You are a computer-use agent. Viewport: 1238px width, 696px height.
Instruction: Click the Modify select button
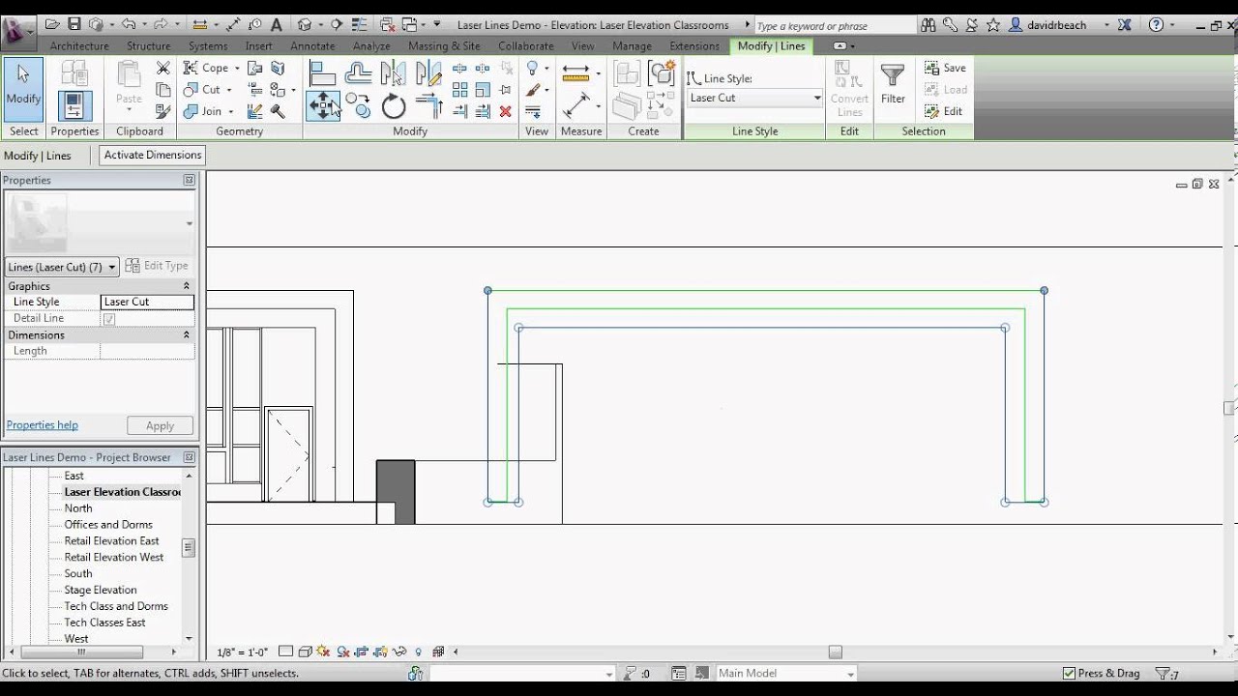23,89
